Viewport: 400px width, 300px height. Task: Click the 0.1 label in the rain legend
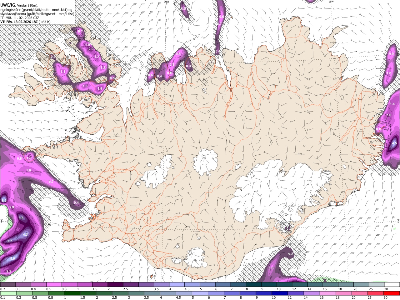pos(2,298)
